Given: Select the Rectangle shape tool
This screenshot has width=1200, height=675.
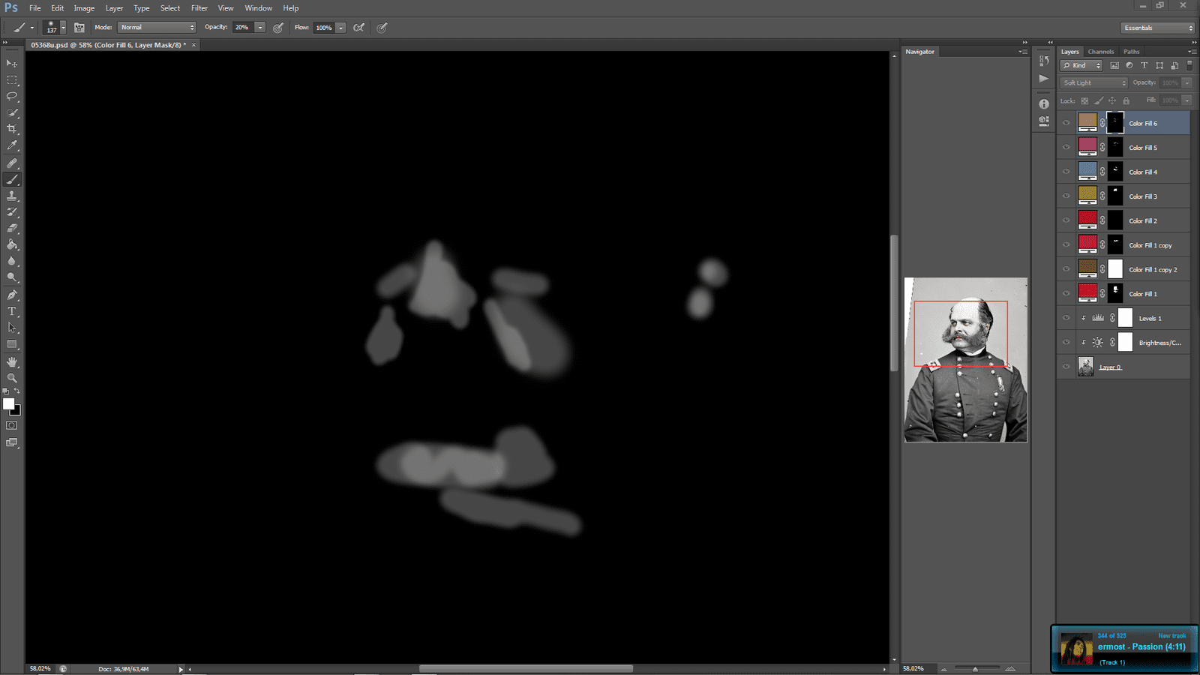Looking at the screenshot, I should click(x=12, y=344).
